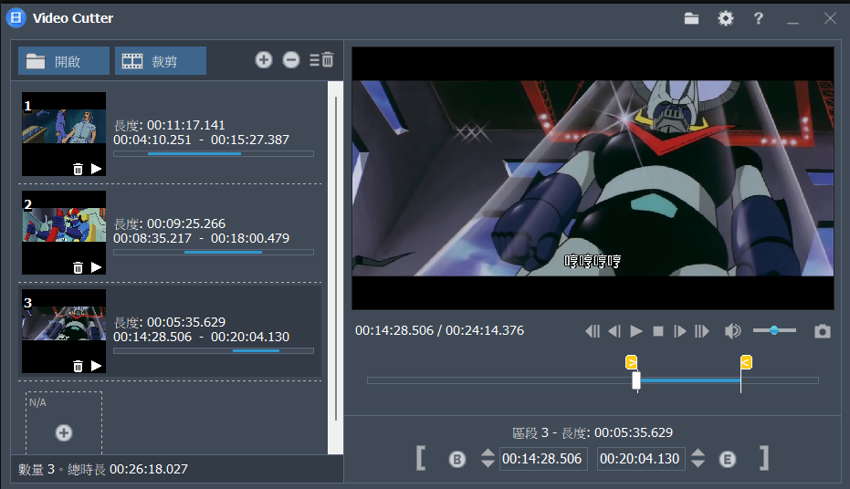Click text 長度: 00:11:17.141
Image resolution: width=850 pixels, height=489 pixels.
170,125
